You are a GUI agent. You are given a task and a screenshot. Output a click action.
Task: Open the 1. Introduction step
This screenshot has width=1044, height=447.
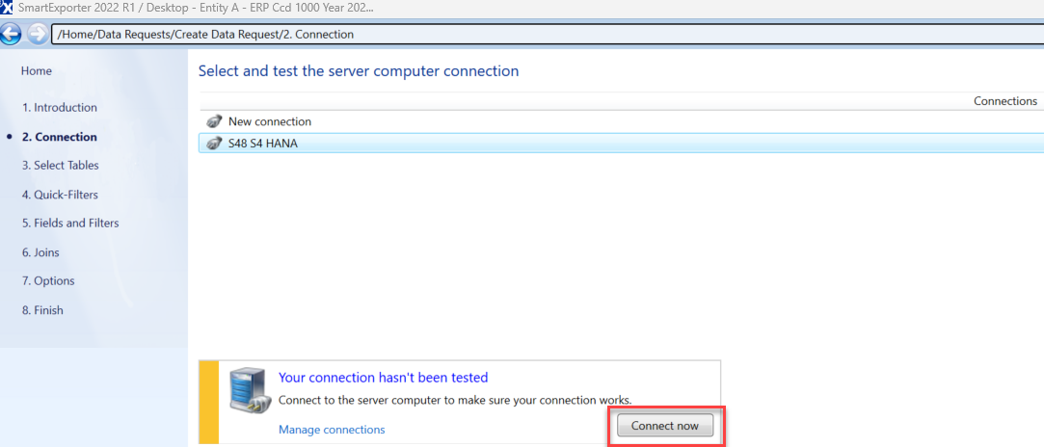60,108
